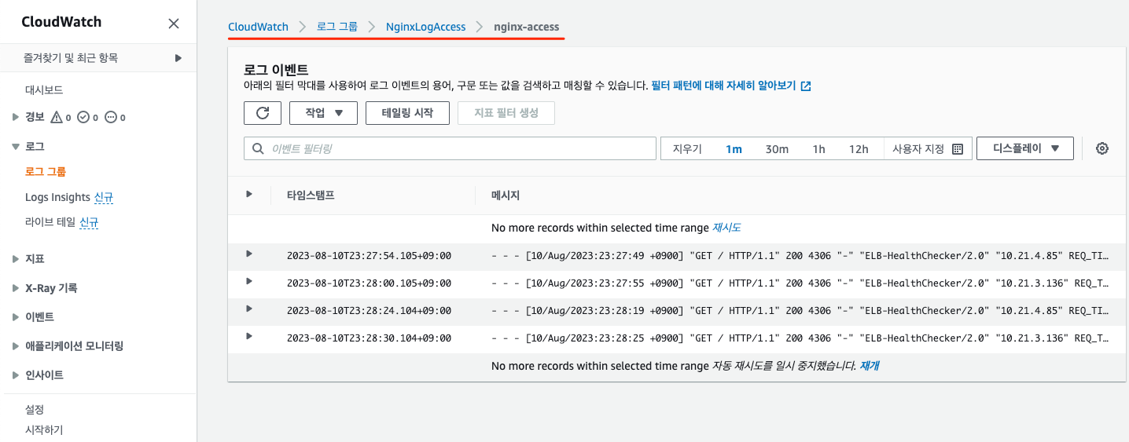1129x442 pixels.
Task: Open the log events settings gear
Action: [1102, 148]
